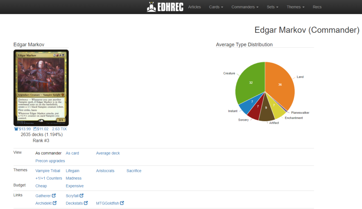362x209 pixels.
Task: Open Deckstats external link icon
Action: 86,203
